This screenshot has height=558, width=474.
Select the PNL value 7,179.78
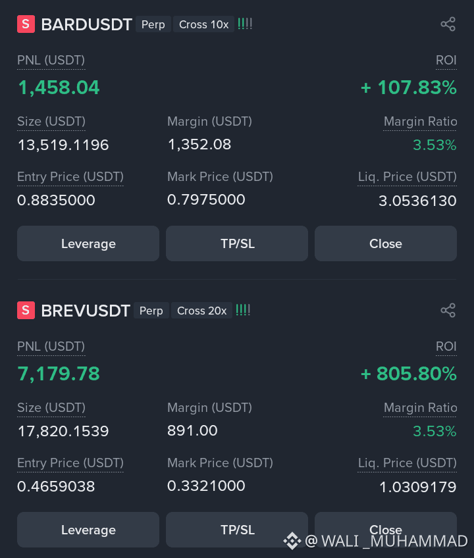(x=59, y=374)
